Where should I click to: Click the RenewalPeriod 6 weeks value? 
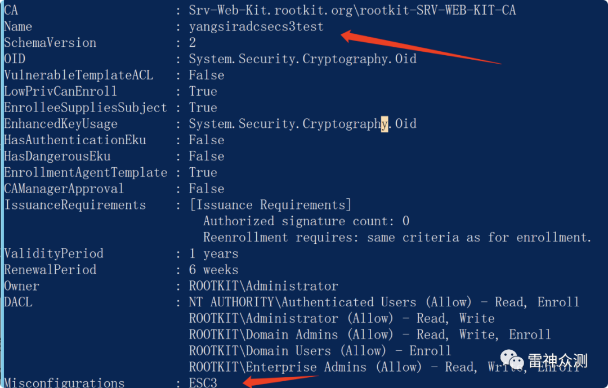click(214, 270)
